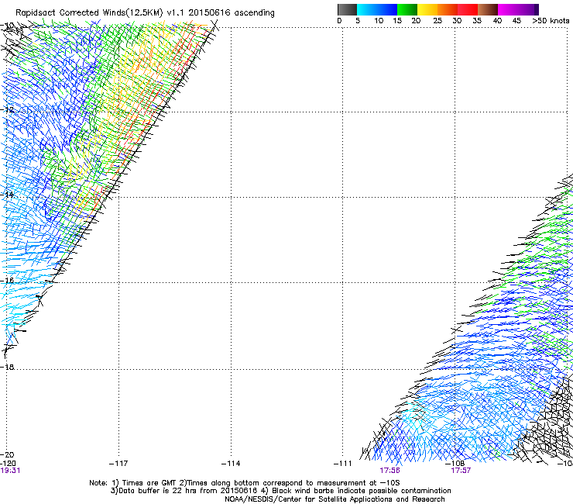This screenshot has height=504, width=573.
Task: Click the 'Data buffer is 22 hrs' note
Action: 280,491
